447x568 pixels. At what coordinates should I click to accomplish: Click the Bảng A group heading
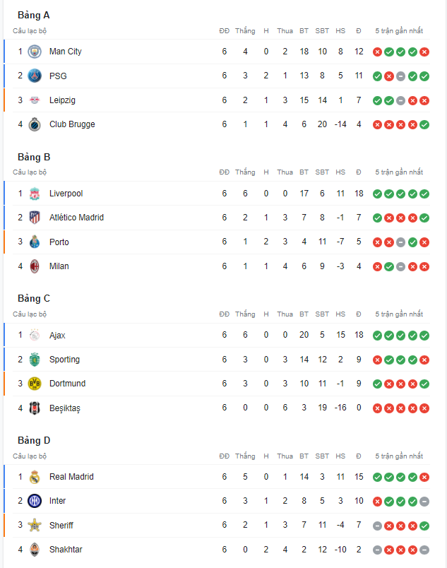[x=34, y=16]
